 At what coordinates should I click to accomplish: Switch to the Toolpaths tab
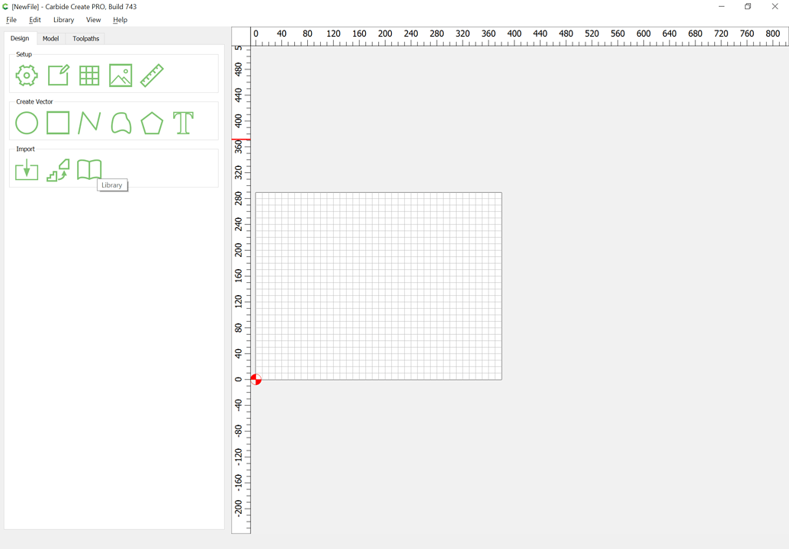(x=86, y=38)
